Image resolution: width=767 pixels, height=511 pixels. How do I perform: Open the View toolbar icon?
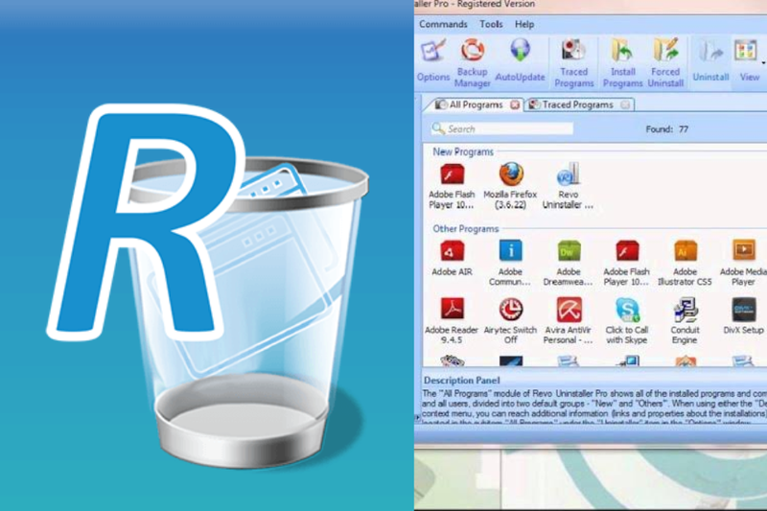click(749, 60)
